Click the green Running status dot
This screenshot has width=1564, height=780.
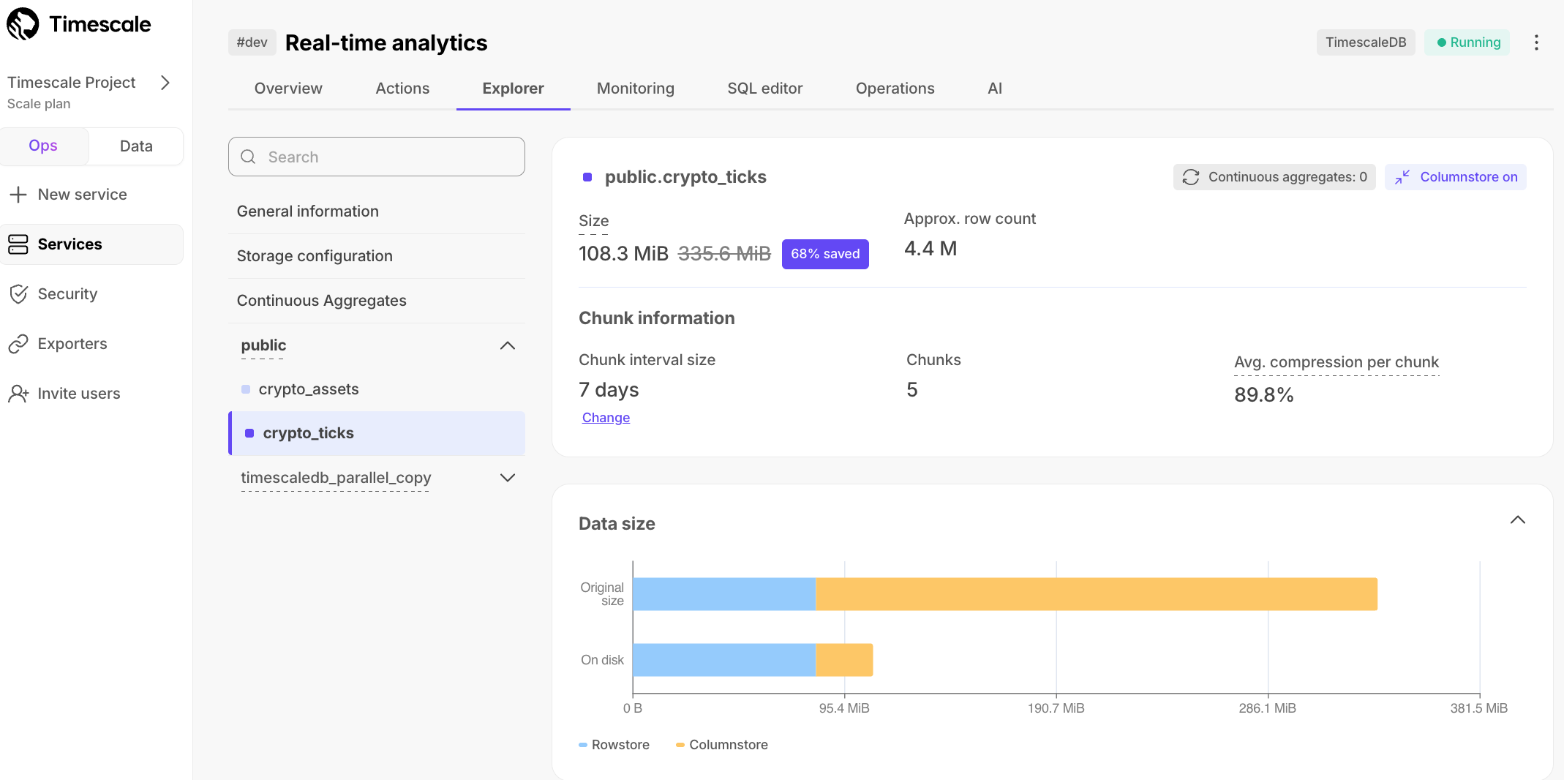click(1441, 42)
